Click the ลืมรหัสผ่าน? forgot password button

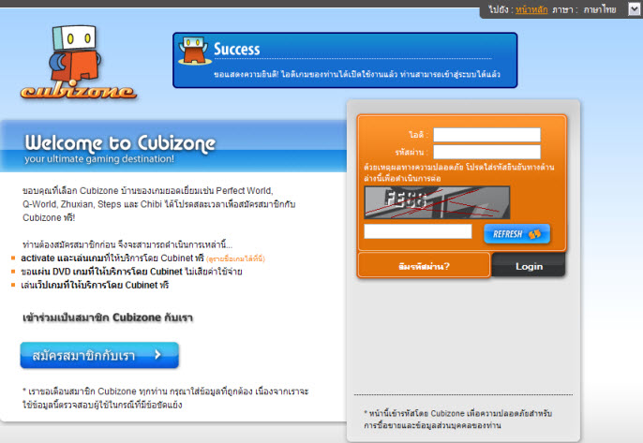click(x=424, y=266)
